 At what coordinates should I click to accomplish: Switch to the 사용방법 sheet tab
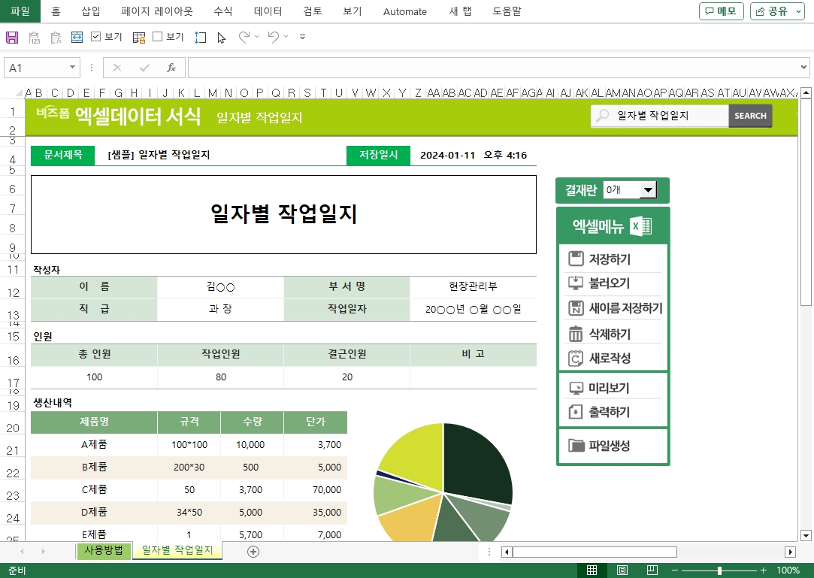[104, 550]
